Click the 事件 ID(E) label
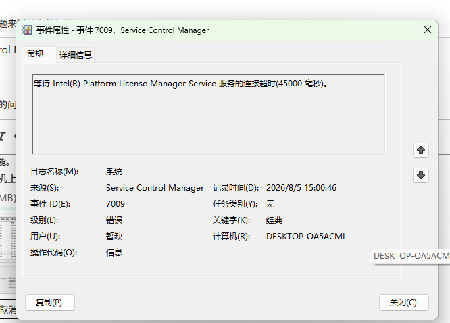This screenshot has height=323, width=450. (51, 204)
